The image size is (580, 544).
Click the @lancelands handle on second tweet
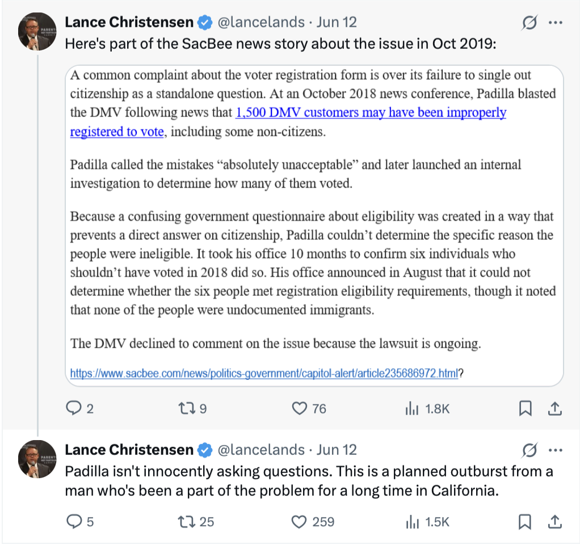(262, 450)
